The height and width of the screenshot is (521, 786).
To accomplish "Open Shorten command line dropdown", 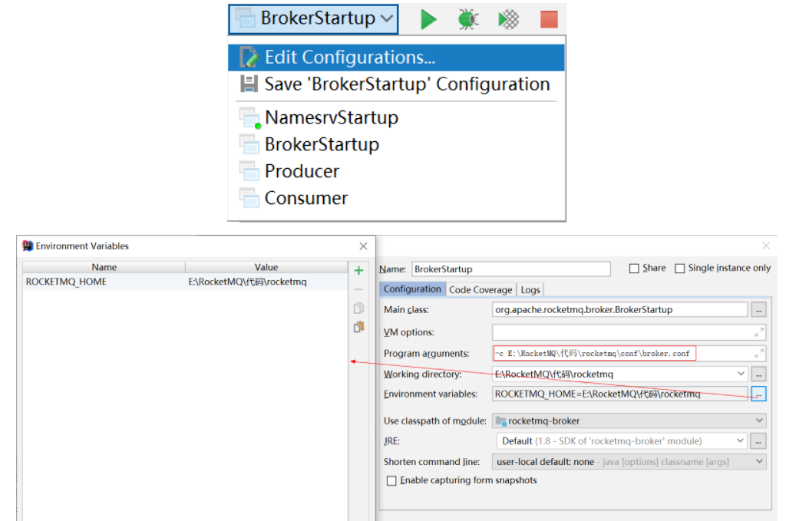I will (x=629, y=461).
